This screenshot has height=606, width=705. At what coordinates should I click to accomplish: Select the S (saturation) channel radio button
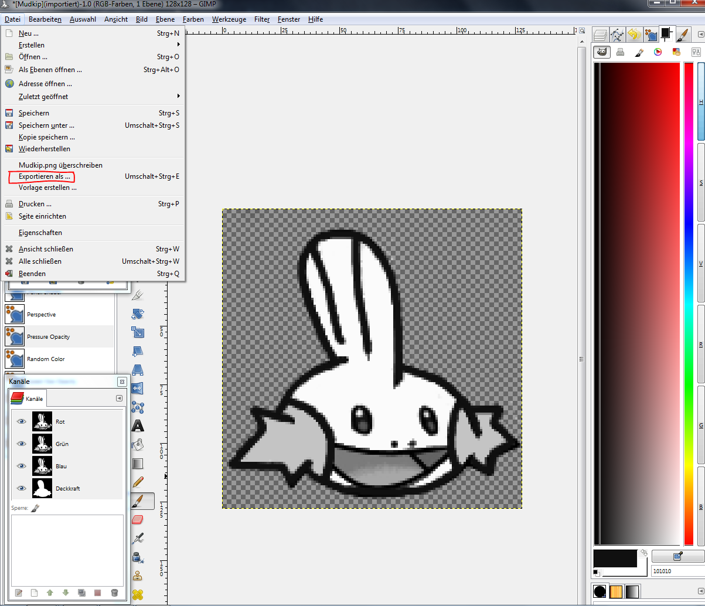[x=701, y=183]
